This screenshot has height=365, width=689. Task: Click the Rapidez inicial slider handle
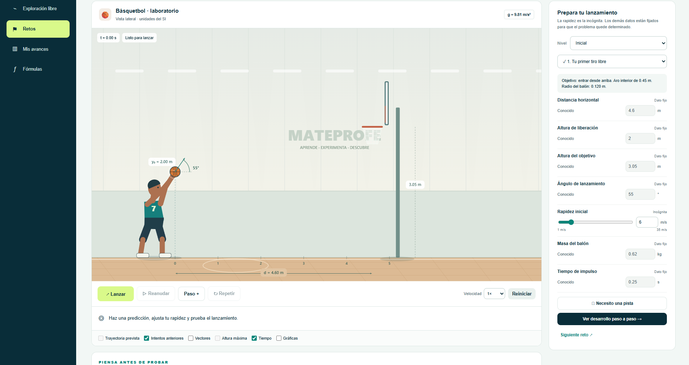571,222
